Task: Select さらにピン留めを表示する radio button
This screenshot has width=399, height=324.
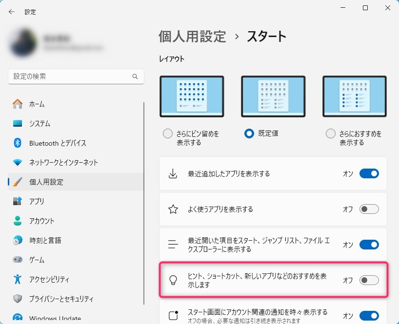Action: (167, 133)
